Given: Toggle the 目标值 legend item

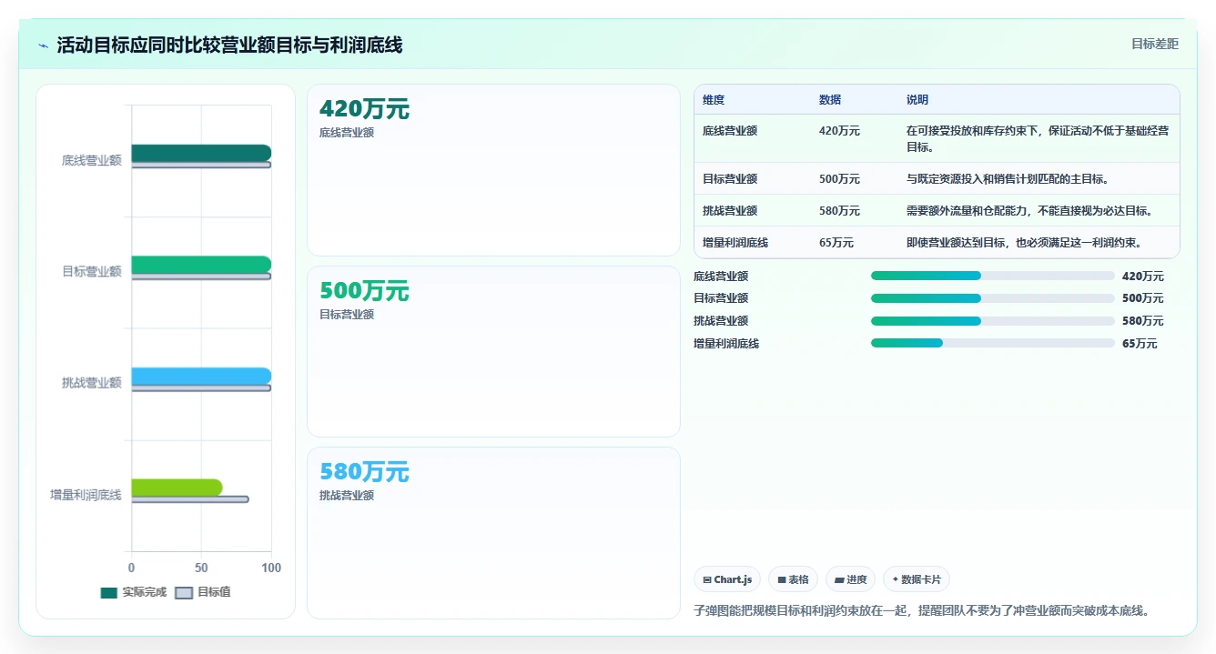Looking at the screenshot, I should (x=203, y=592).
